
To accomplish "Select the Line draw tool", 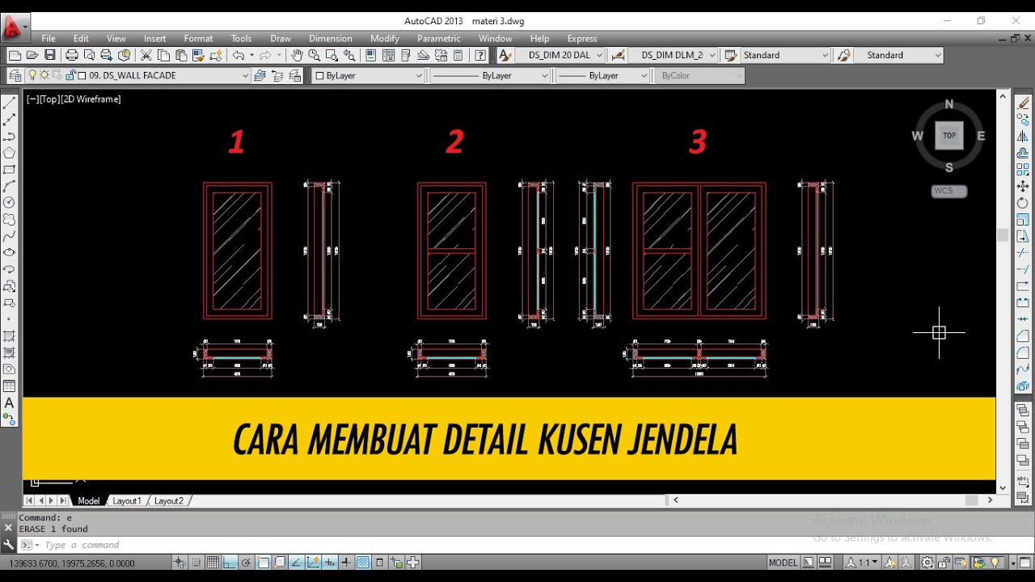I will point(10,103).
